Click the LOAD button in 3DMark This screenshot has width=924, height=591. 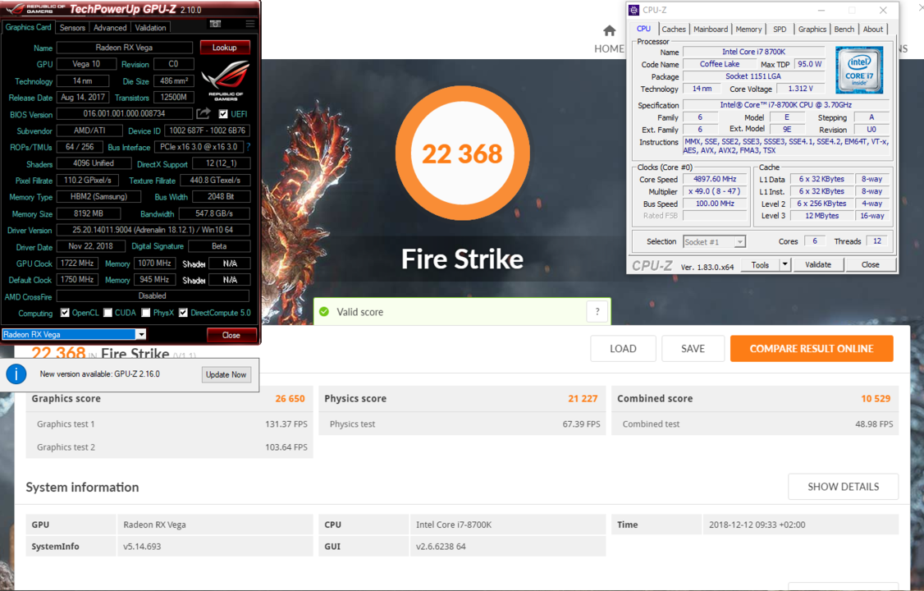point(623,348)
